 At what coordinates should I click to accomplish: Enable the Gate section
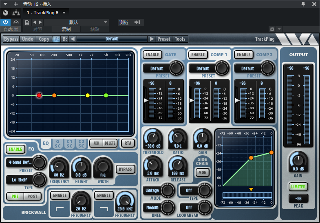(152, 55)
